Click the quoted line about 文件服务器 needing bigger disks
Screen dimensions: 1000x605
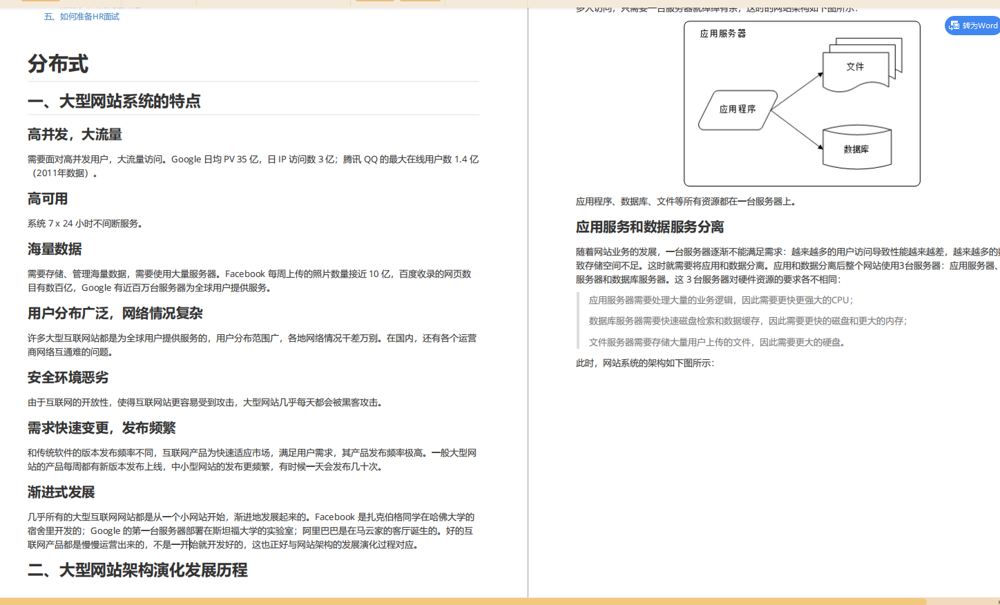716,341
